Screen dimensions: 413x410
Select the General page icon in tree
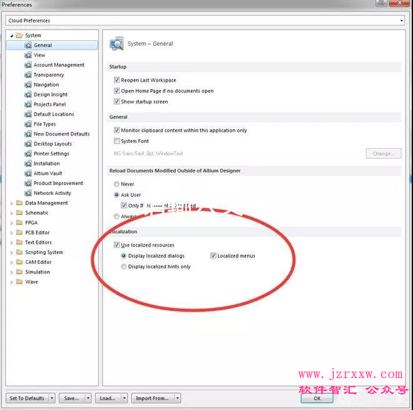pyautogui.click(x=28, y=45)
